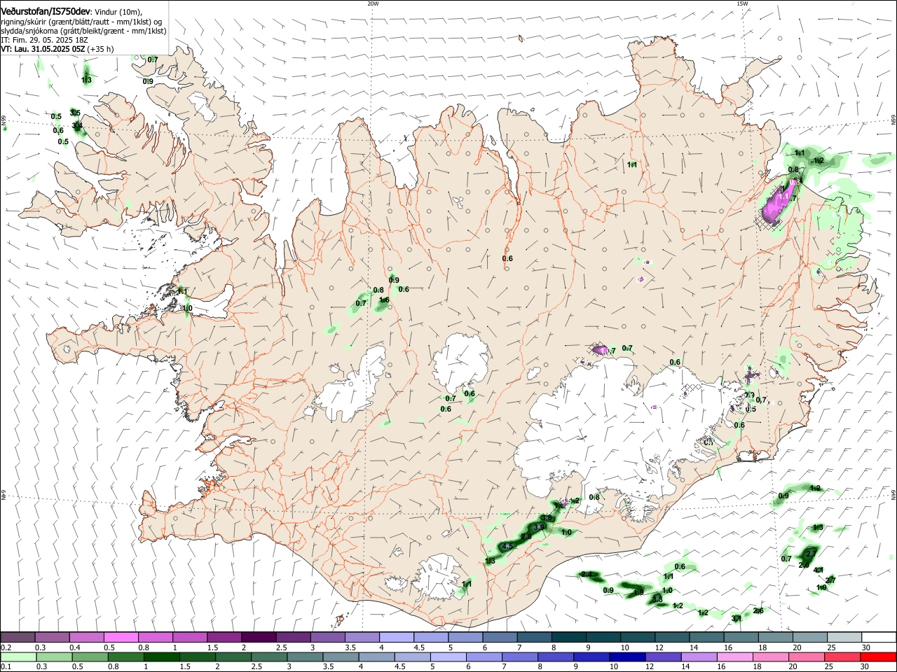Select the palest green rain swatch between 0.1 and 0.3
897x672 pixels.
point(19,657)
